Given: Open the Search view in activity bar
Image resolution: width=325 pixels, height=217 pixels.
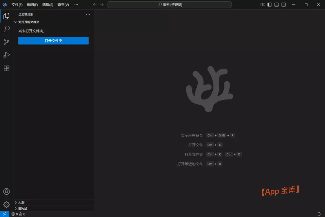Looking at the screenshot, I should click(6, 29).
